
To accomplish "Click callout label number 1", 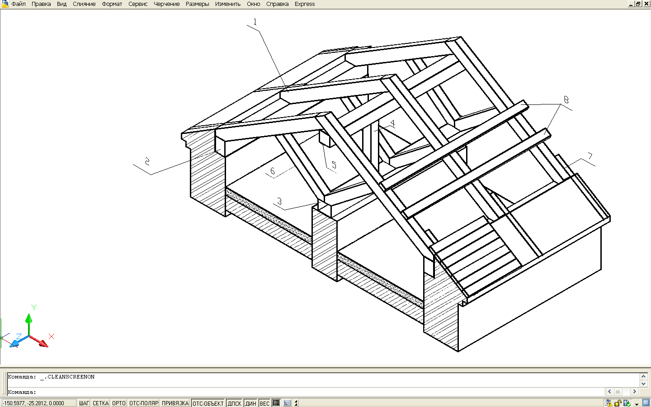I will pos(255,22).
